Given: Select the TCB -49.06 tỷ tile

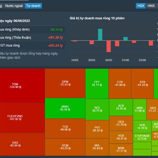Looking at the screenshot, I should [x=65, y=128].
